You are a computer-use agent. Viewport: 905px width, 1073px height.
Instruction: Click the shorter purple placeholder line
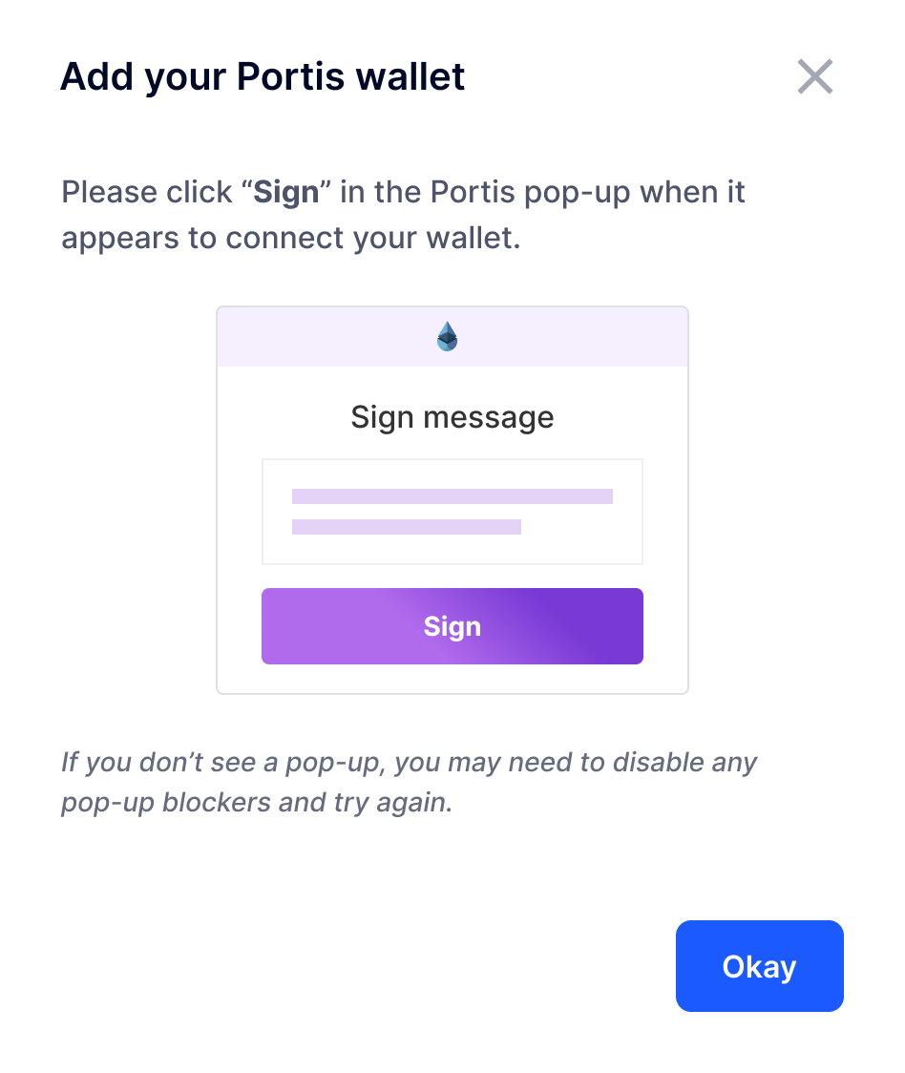tap(406, 526)
